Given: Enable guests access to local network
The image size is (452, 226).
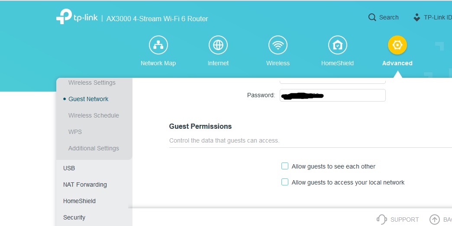Looking at the screenshot, I should coord(285,182).
